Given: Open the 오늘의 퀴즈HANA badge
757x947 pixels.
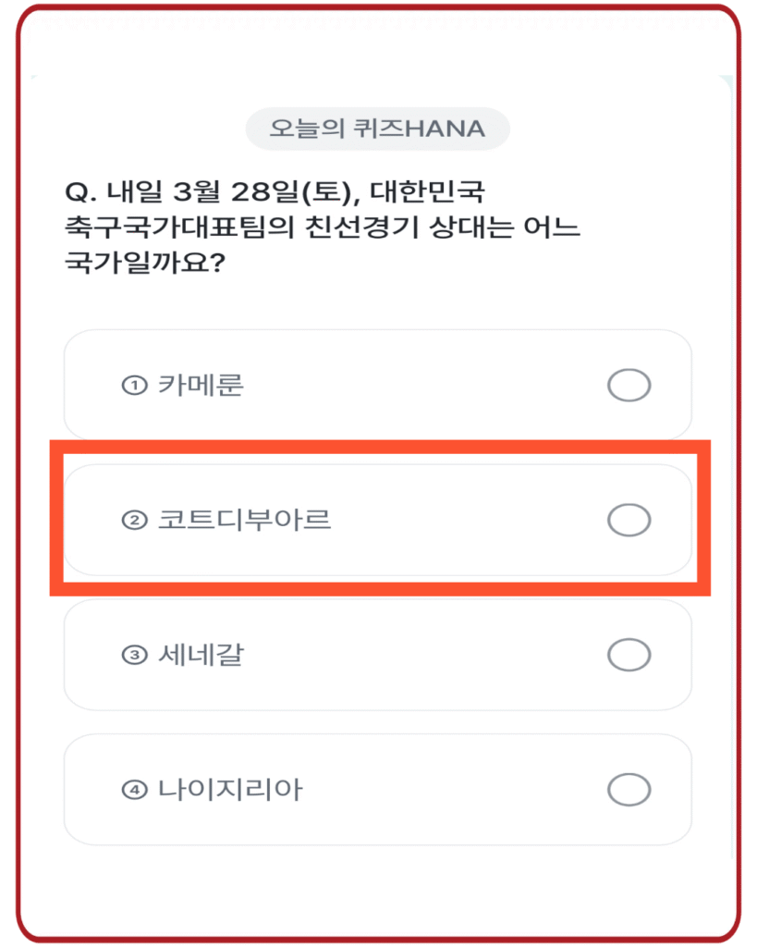Looking at the screenshot, I should (x=378, y=129).
